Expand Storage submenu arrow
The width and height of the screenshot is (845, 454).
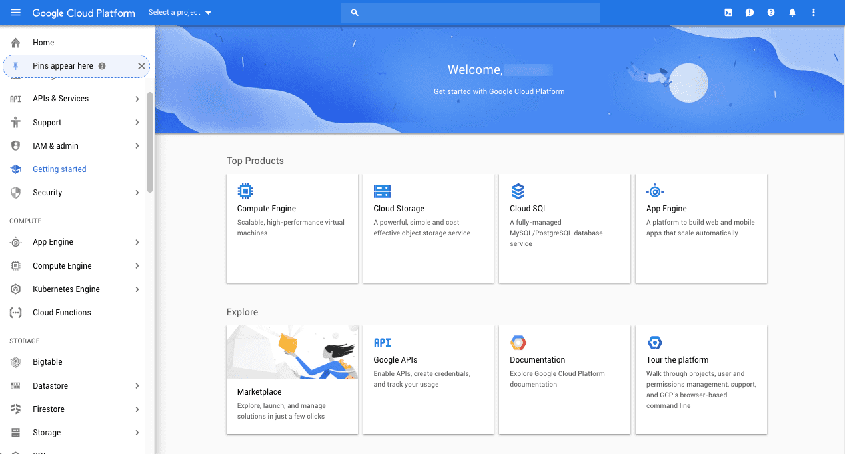137,433
